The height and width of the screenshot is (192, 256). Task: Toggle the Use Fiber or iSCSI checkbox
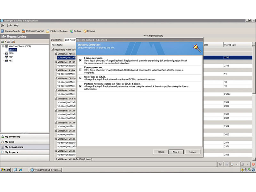(x=80, y=78)
